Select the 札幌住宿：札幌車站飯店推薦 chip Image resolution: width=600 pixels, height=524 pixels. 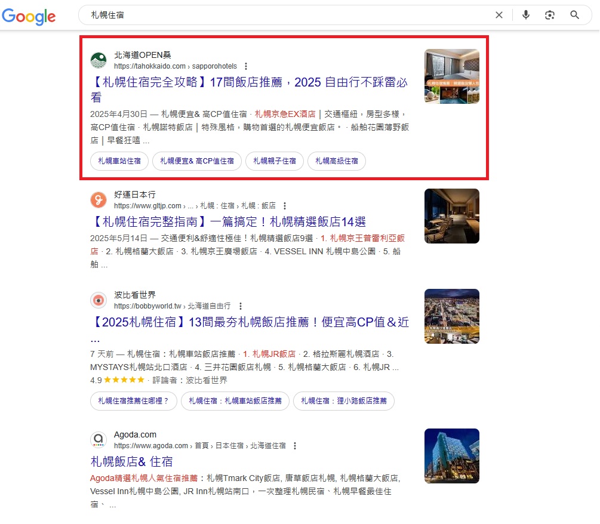click(x=235, y=401)
